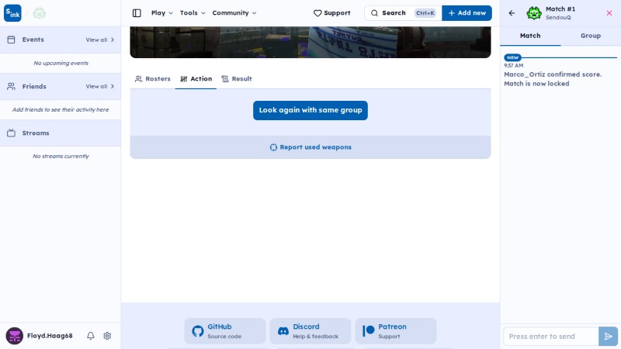621x349 pixels.
Task: Click the magnifier search icon
Action: coord(374,13)
